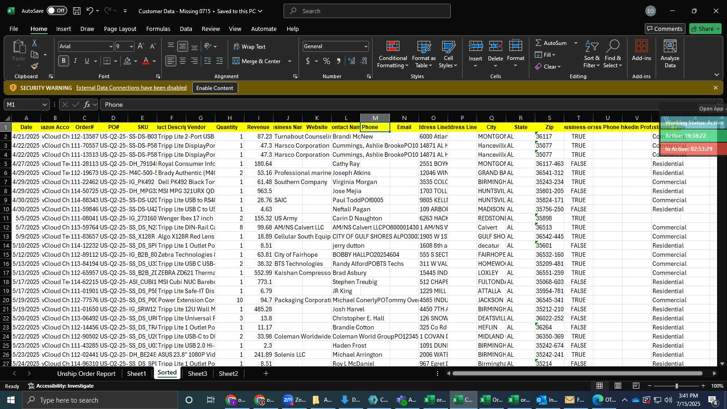
Task: Click the Format Painter brush icon
Action: pyautogui.click(x=35, y=66)
